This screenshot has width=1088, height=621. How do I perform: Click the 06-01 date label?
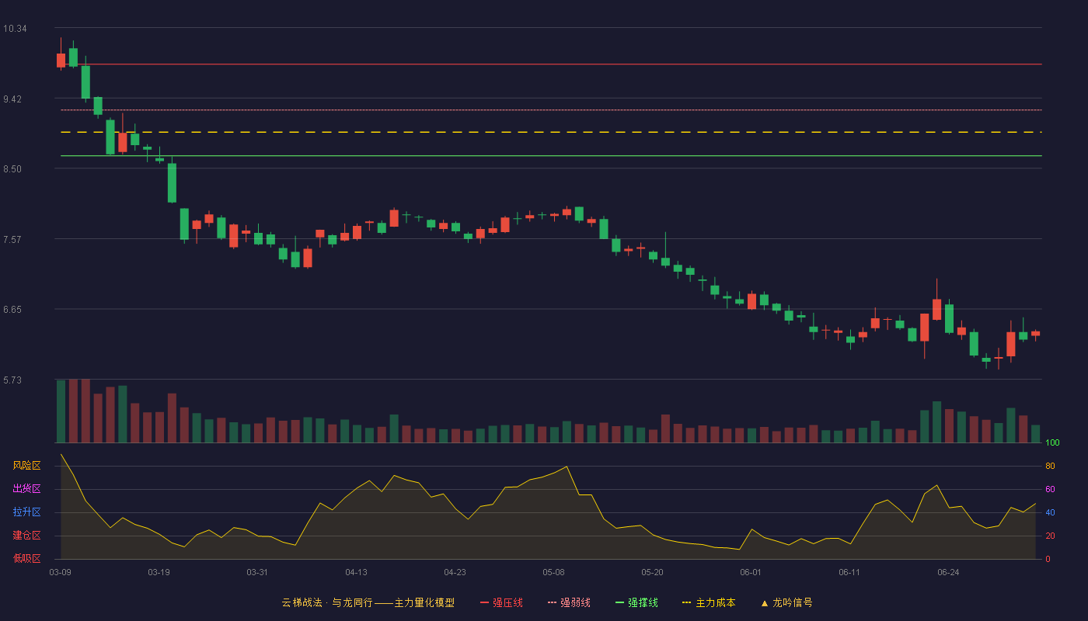tap(751, 572)
